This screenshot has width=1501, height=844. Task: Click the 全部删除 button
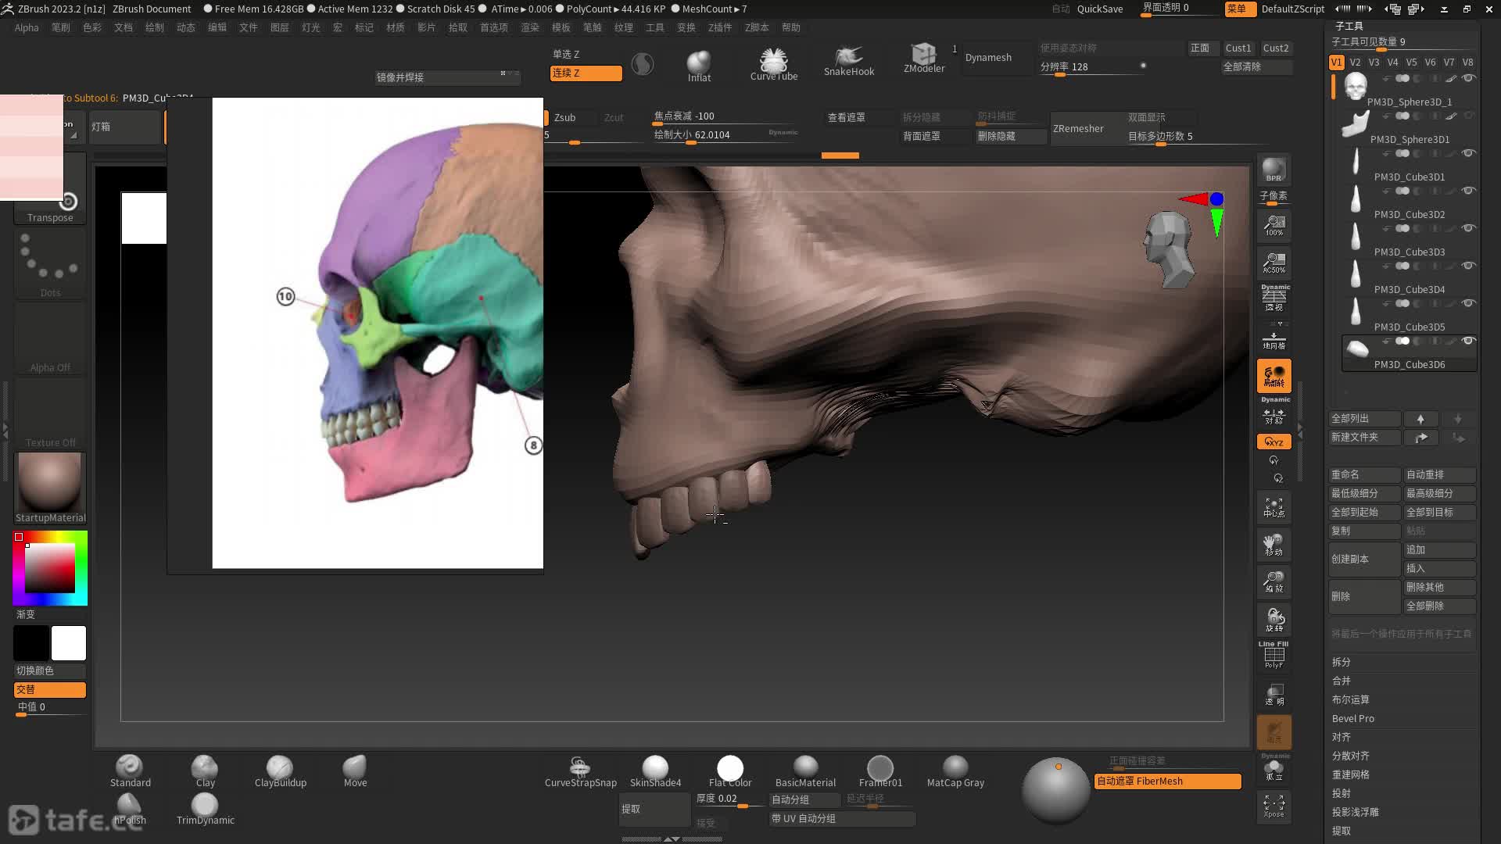pyautogui.click(x=1440, y=606)
